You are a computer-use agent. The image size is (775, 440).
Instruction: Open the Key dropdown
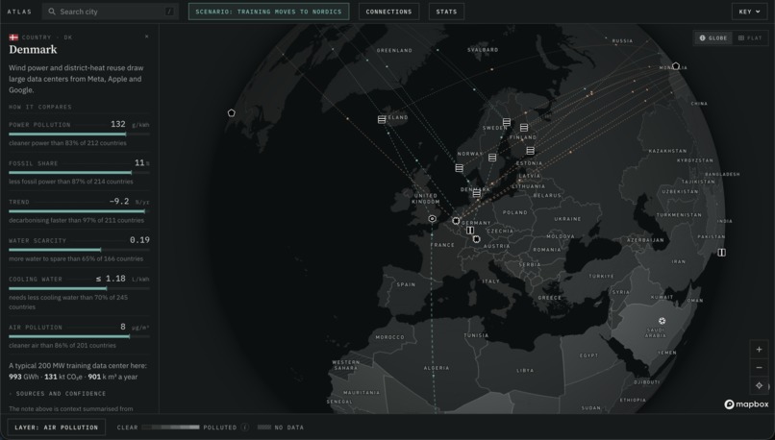(749, 12)
